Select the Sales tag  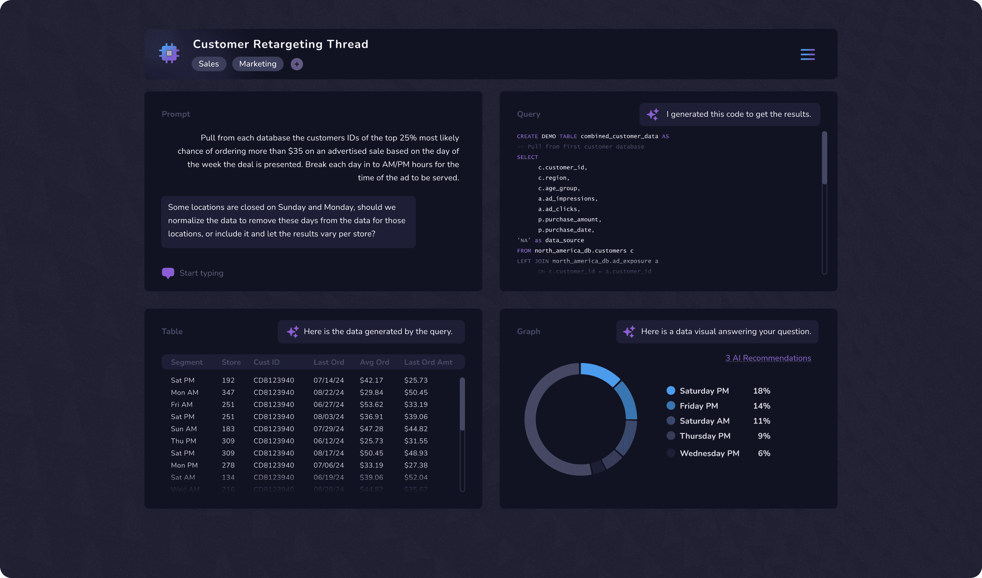(208, 64)
